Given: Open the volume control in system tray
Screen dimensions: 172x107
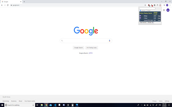Looking at the screenshot, I should pyautogui.click(x=153, y=105).
